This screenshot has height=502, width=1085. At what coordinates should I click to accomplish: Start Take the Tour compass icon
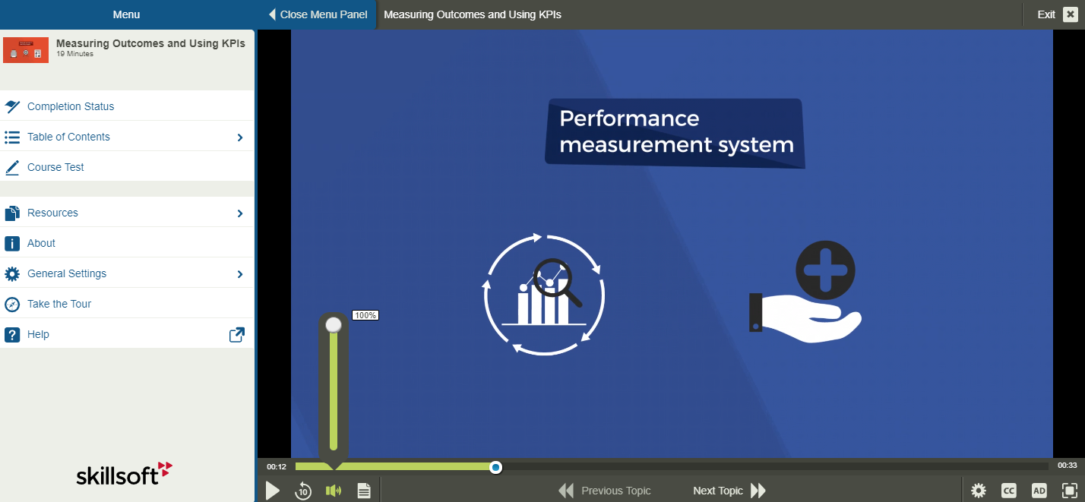12,305
